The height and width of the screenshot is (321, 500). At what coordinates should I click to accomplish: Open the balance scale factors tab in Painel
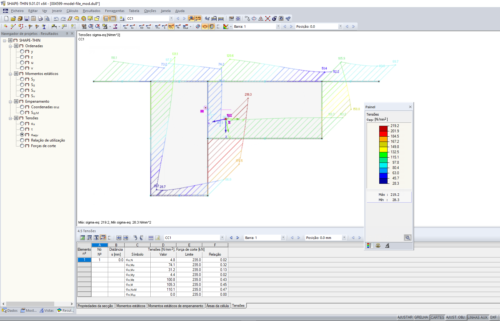coord(378,245)
